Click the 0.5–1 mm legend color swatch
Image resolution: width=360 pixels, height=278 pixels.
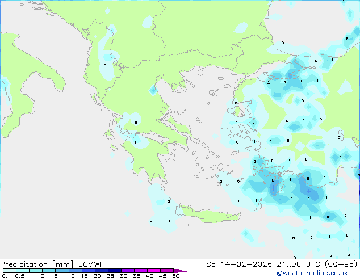[x=23, y=271]
